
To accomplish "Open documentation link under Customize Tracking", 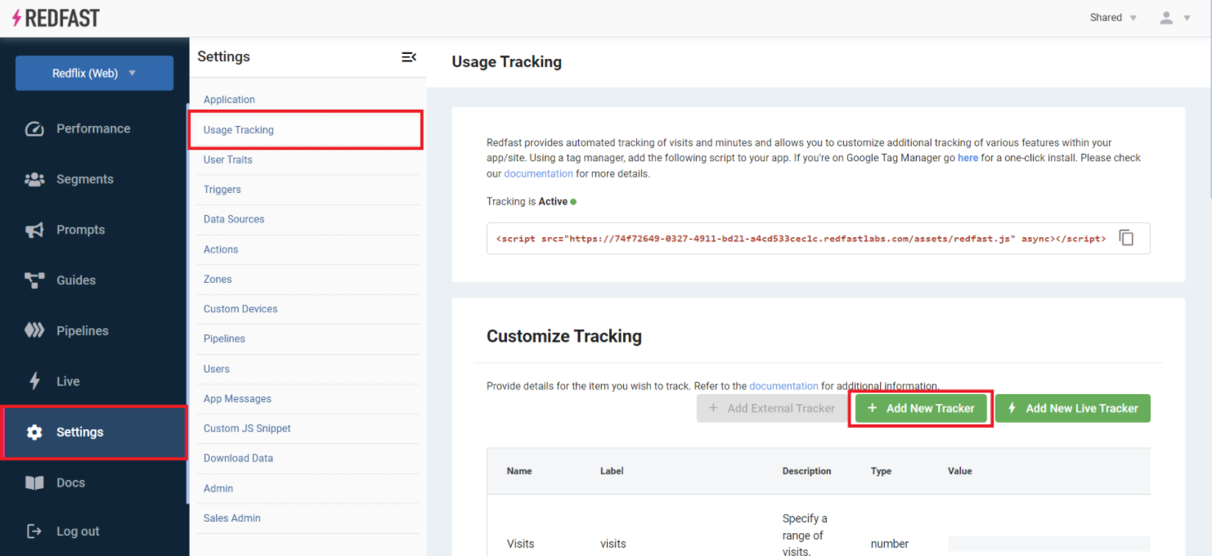I will 783,386.
